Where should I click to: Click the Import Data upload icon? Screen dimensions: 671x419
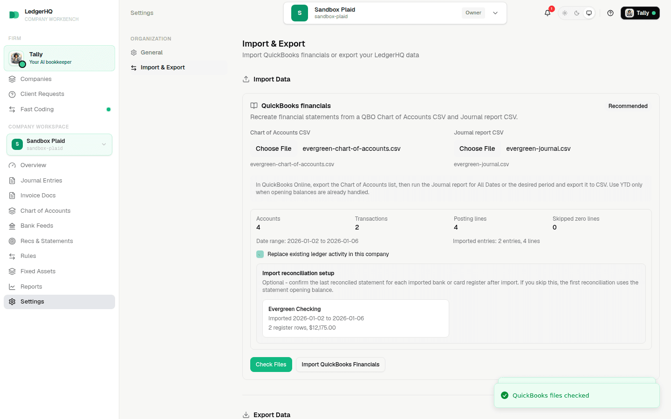tap(246, 79)
